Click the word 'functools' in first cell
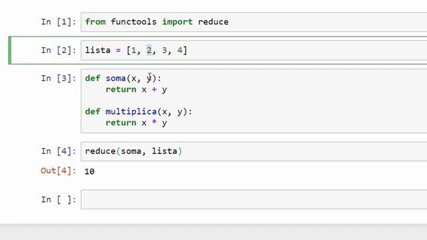Viewport: 427px width, 240px height. pos(133,22)
